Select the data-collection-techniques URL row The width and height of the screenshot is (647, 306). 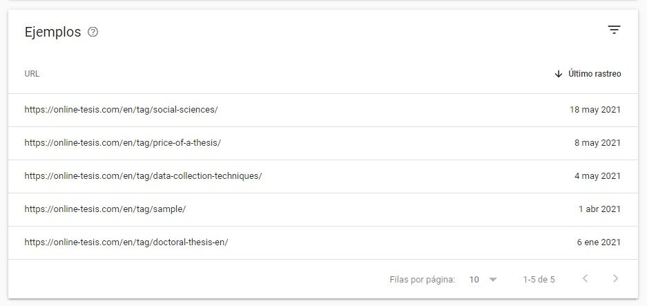(323, 176)
